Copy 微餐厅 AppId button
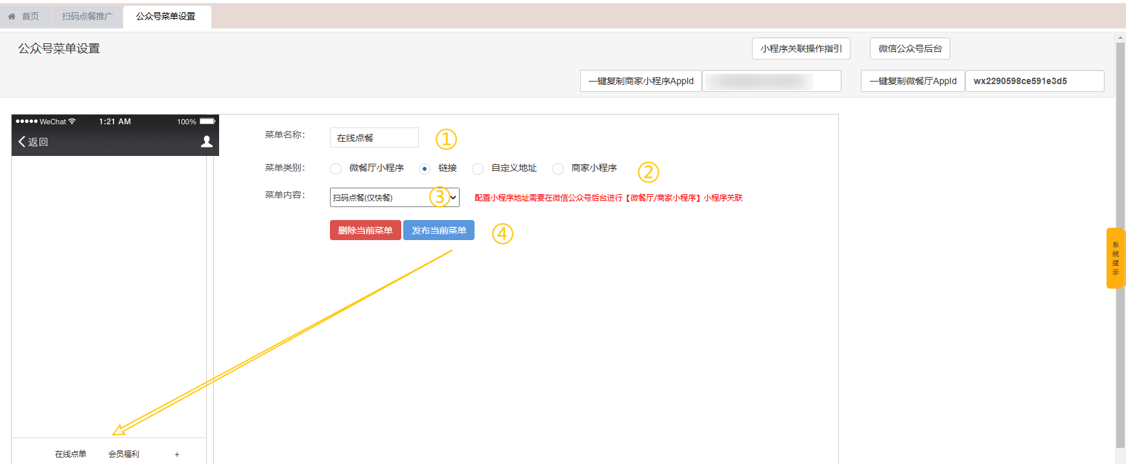1126x464 pixels. (x=913, y=81)
